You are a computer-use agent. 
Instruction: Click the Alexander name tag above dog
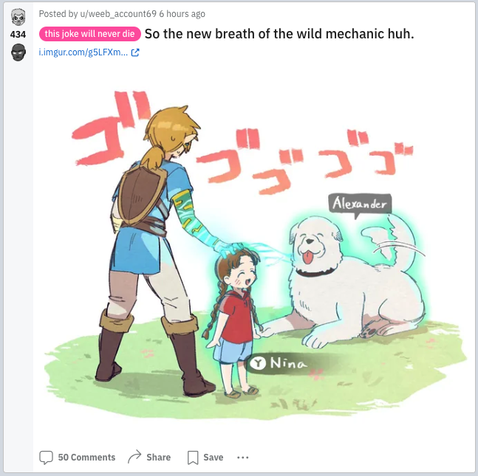pyautogui.click(x=360, y=204)
